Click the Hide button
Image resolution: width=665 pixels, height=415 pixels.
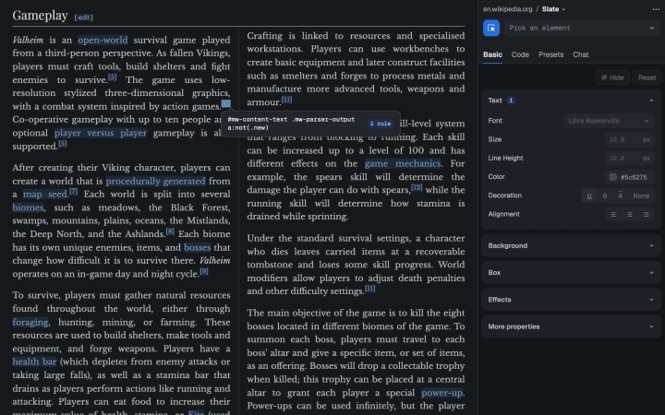612,77
